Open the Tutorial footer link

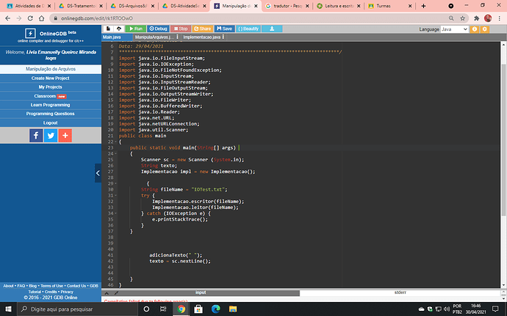click(35, 292)
